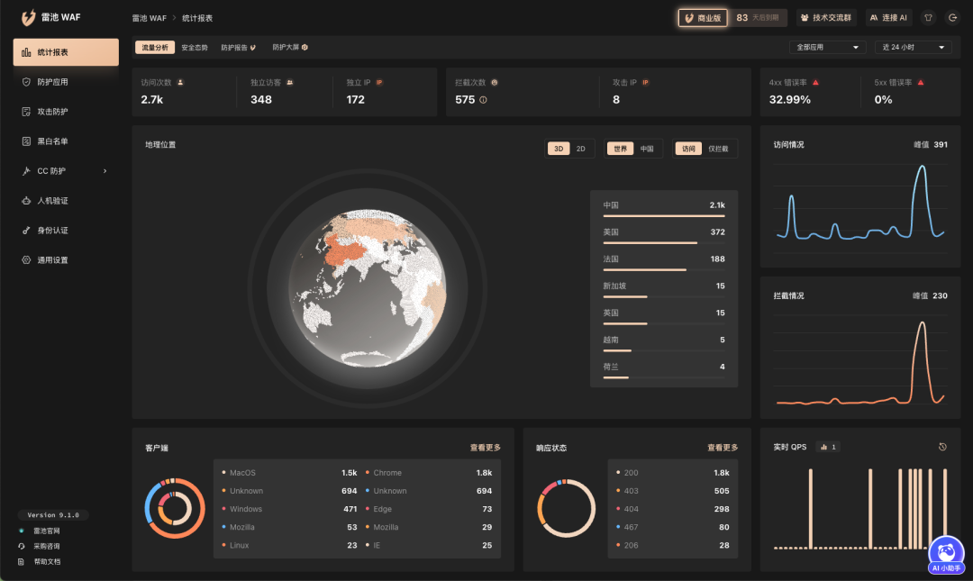
Task: Click the MacOS 1.5k legend entry
Action: tap(289, 473)
